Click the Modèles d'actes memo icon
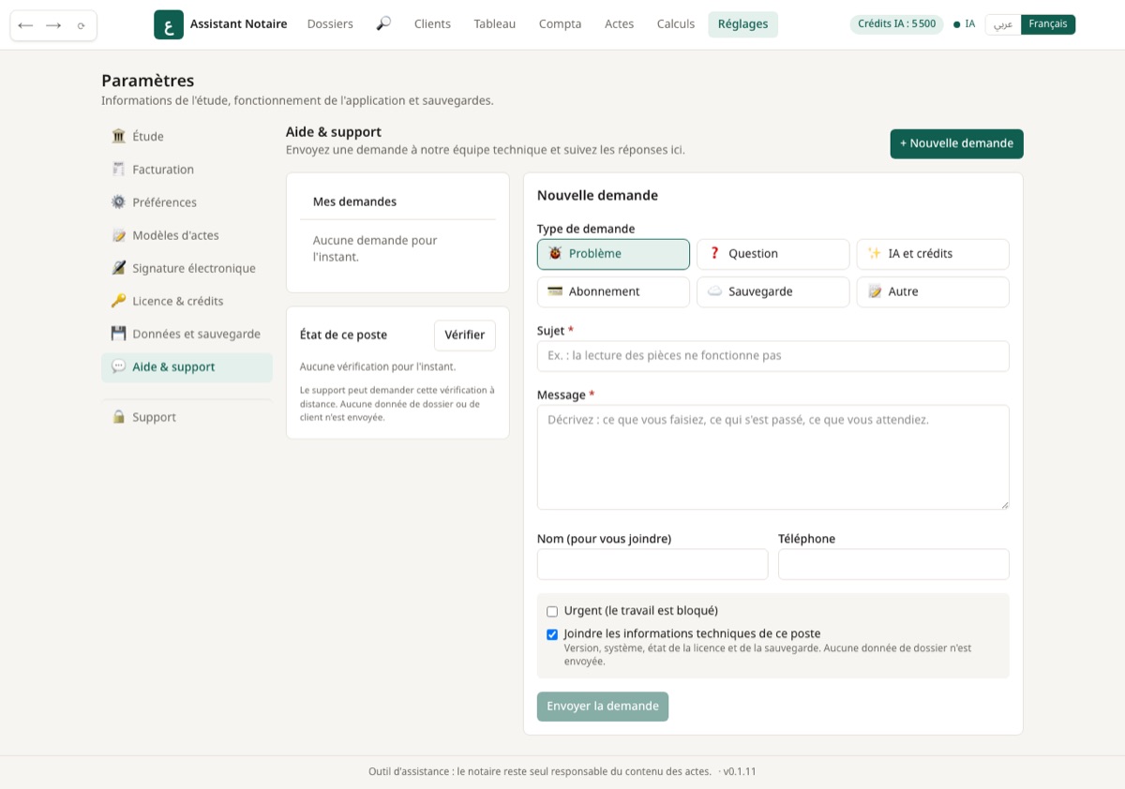Viewport: 1125px width, 789px height. pos(118,235)
